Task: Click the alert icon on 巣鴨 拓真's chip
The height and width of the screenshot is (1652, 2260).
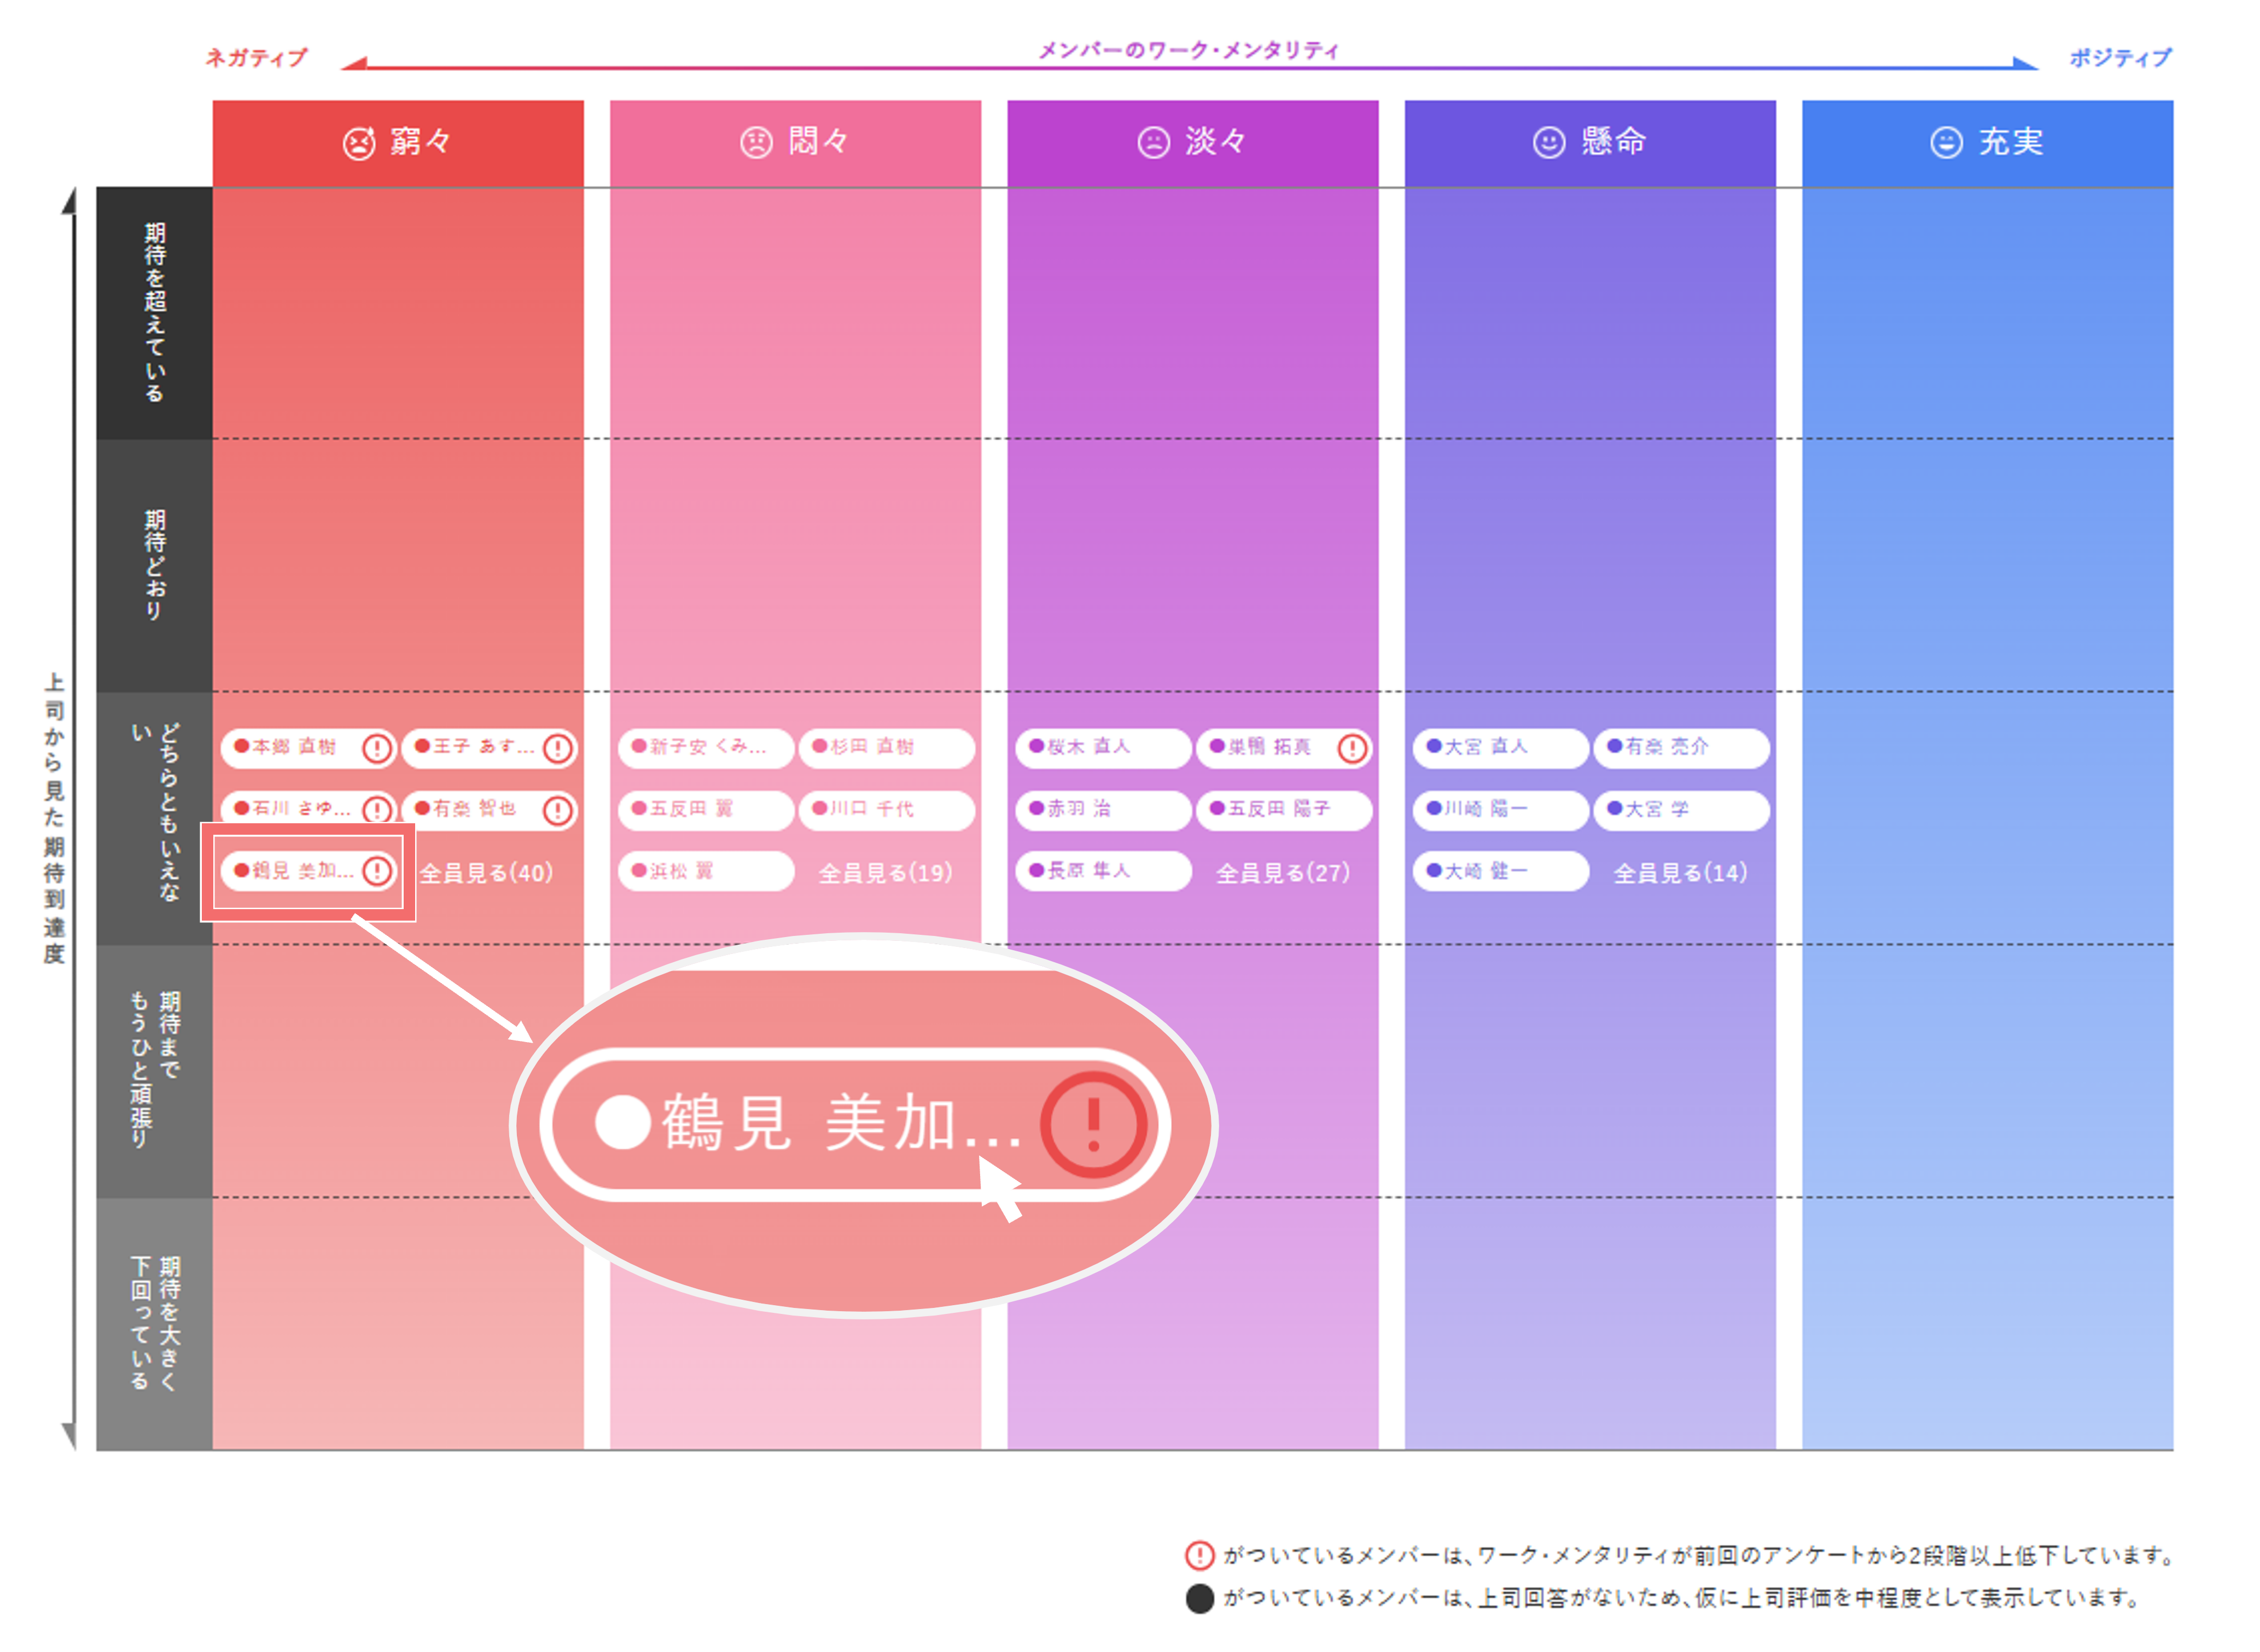Action: (1352, 748)
